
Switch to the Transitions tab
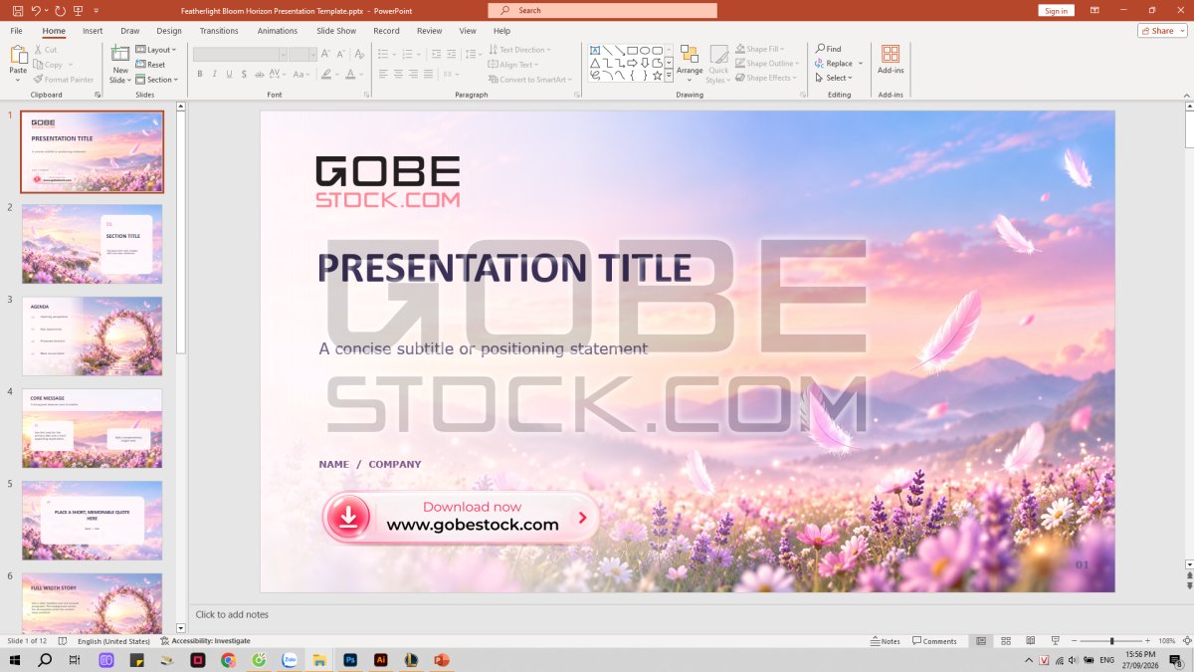[x=219, y=31]
